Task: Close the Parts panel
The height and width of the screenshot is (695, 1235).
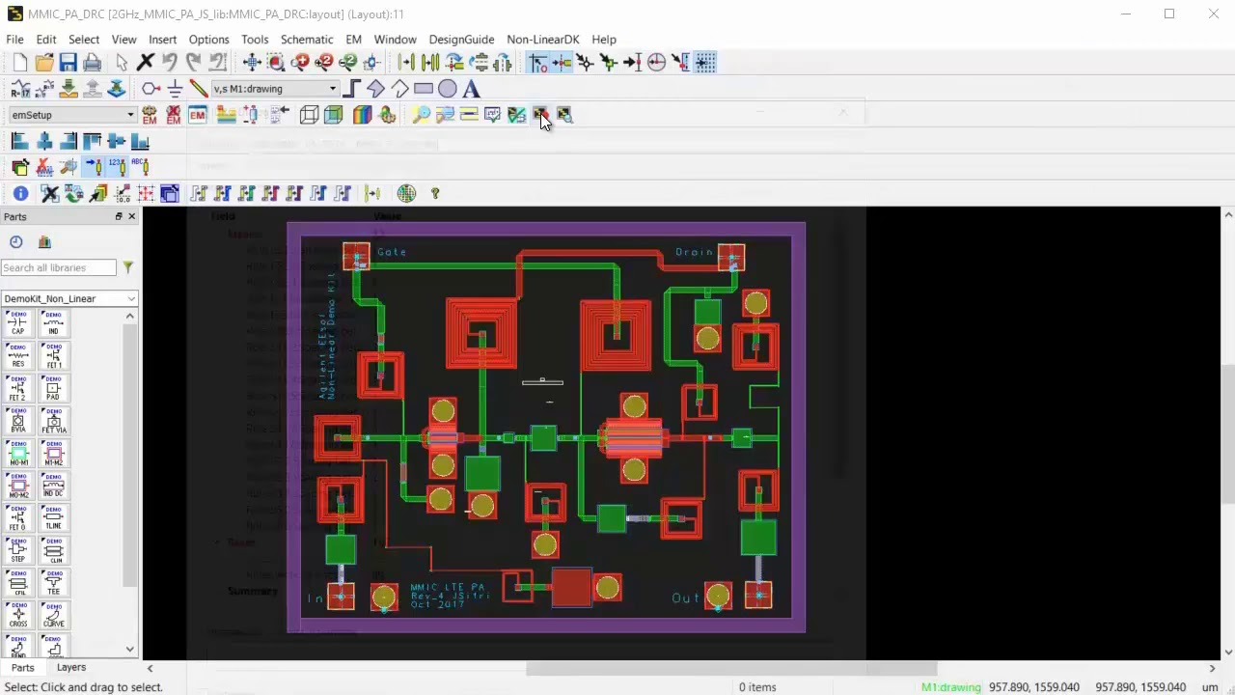Action: (x=132, y=216)
